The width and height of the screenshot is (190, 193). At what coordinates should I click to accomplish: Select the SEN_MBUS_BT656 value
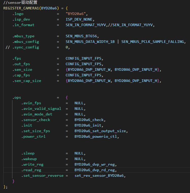81,36
